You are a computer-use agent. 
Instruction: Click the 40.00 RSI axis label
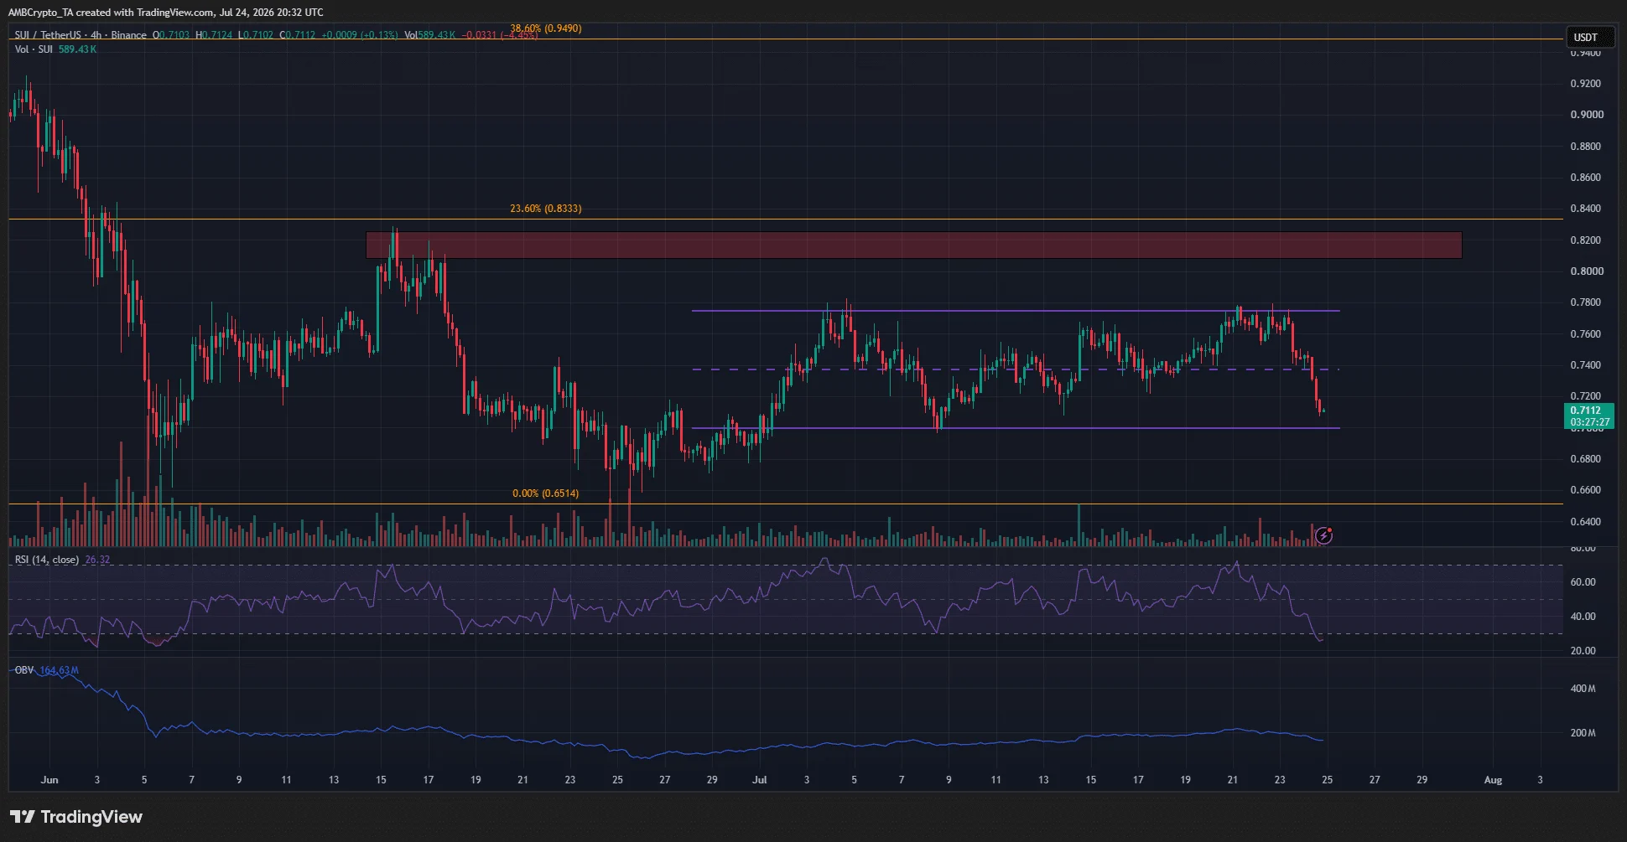point(1583,617)
